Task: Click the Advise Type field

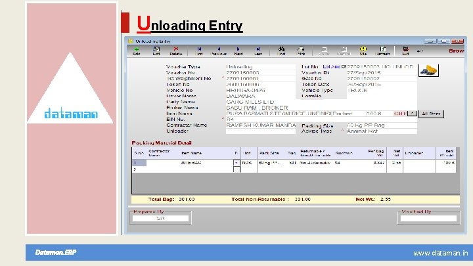Action: coord(382,131)
